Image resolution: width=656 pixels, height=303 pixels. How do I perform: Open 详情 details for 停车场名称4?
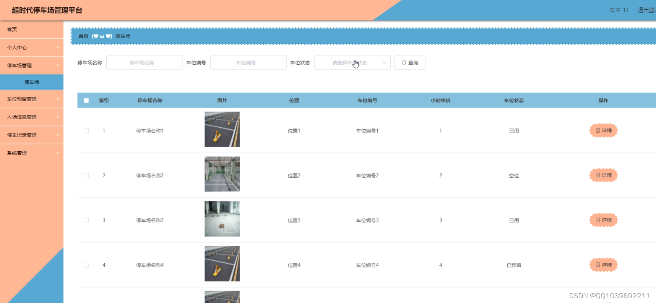pos(603,265)
